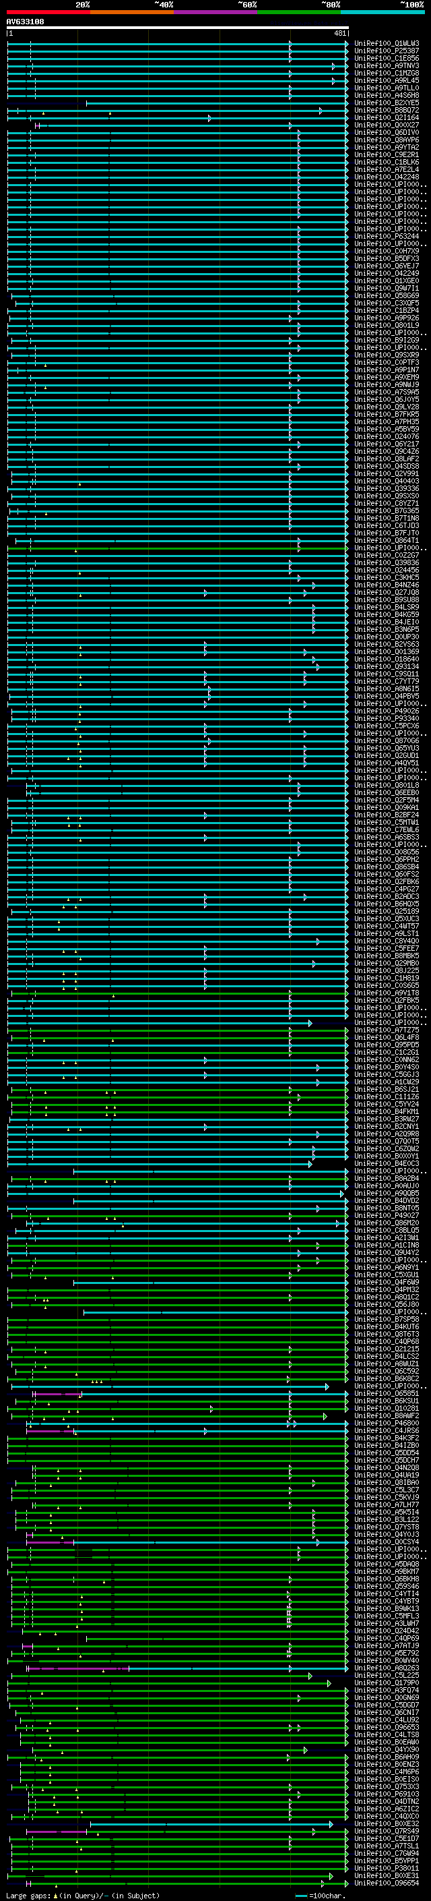The image size is (431, 1901).
Task: Select UniRef100_B0XE32 label
Action: click(386, 1824)
